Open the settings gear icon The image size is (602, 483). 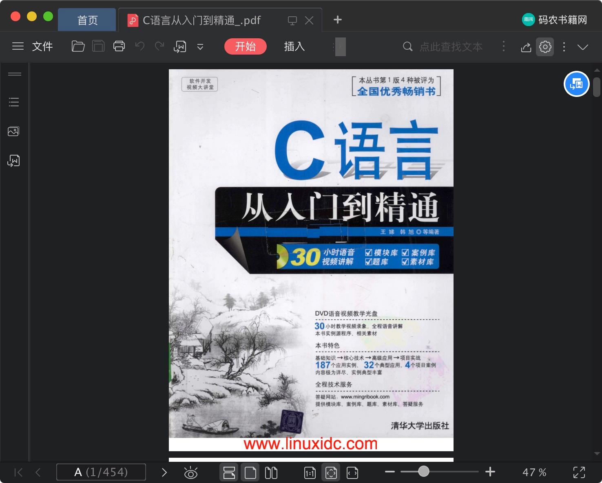click(x=545, y=47)
